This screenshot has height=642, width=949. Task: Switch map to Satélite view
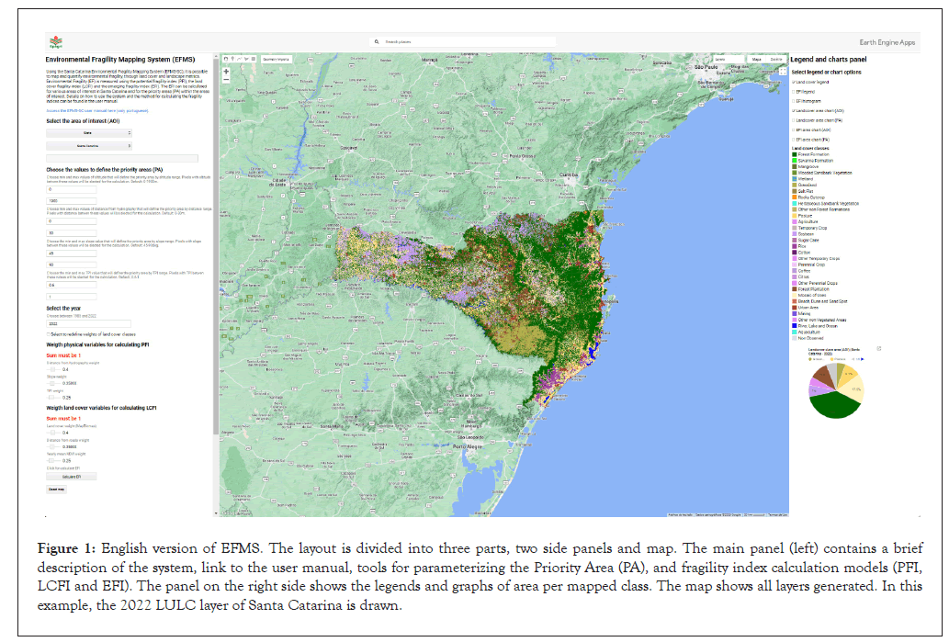point(776,59)
